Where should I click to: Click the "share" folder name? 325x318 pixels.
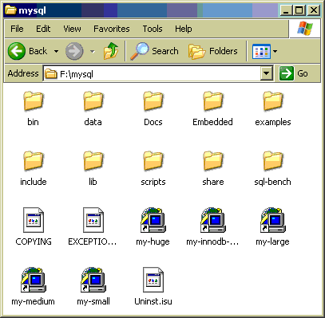pos(213,182)
